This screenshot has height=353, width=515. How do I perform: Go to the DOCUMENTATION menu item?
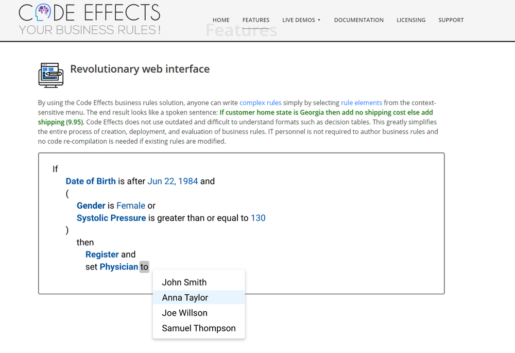[359, 20]
